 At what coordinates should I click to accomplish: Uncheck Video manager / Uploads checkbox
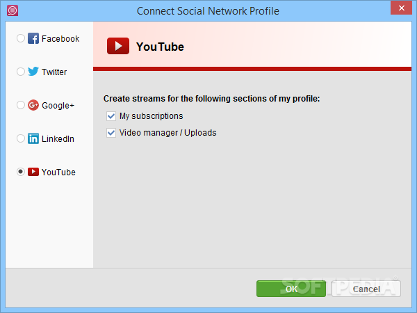[x=111, y=133]
